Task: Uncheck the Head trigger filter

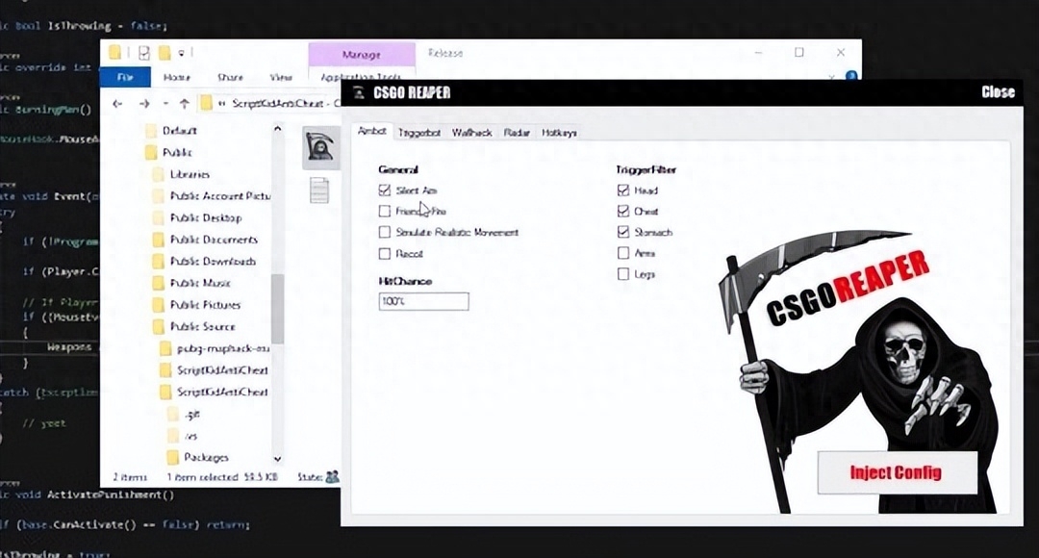Action: click(622, 190)
